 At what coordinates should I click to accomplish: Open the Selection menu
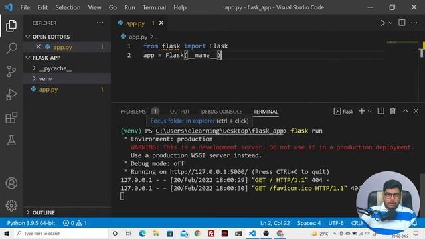click(68, 7)
